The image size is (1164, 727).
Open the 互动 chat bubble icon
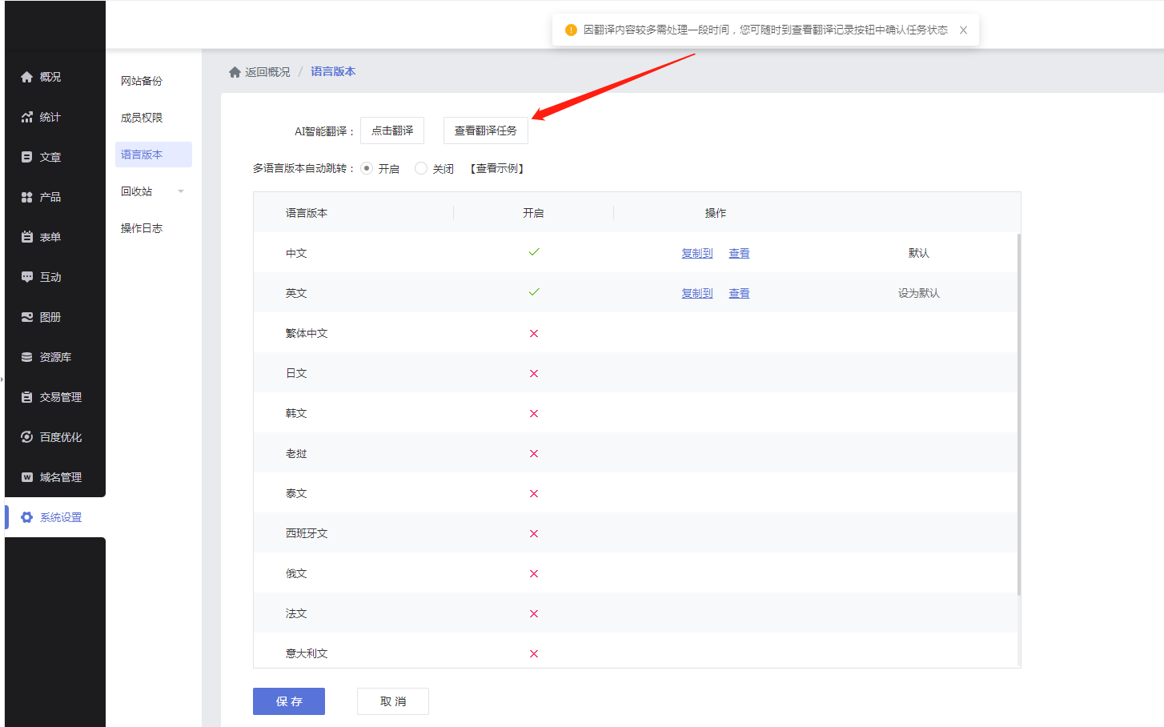coord(26,277)
